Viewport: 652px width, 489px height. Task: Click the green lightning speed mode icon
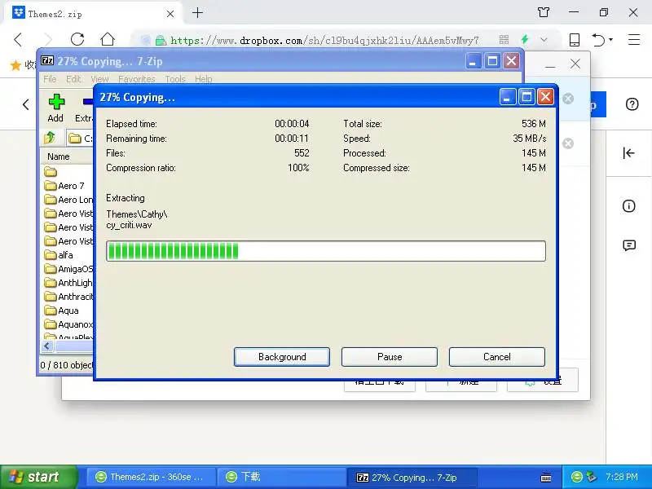525,39
